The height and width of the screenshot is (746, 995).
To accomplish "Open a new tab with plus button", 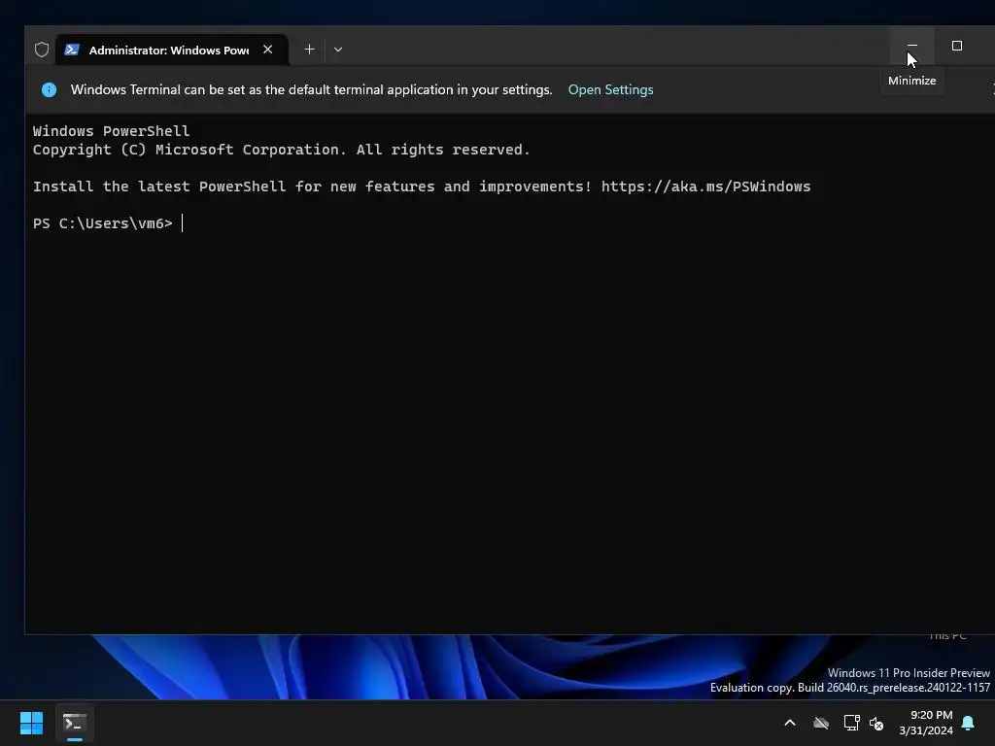I will pyautogui.click(x=309, y=50).
